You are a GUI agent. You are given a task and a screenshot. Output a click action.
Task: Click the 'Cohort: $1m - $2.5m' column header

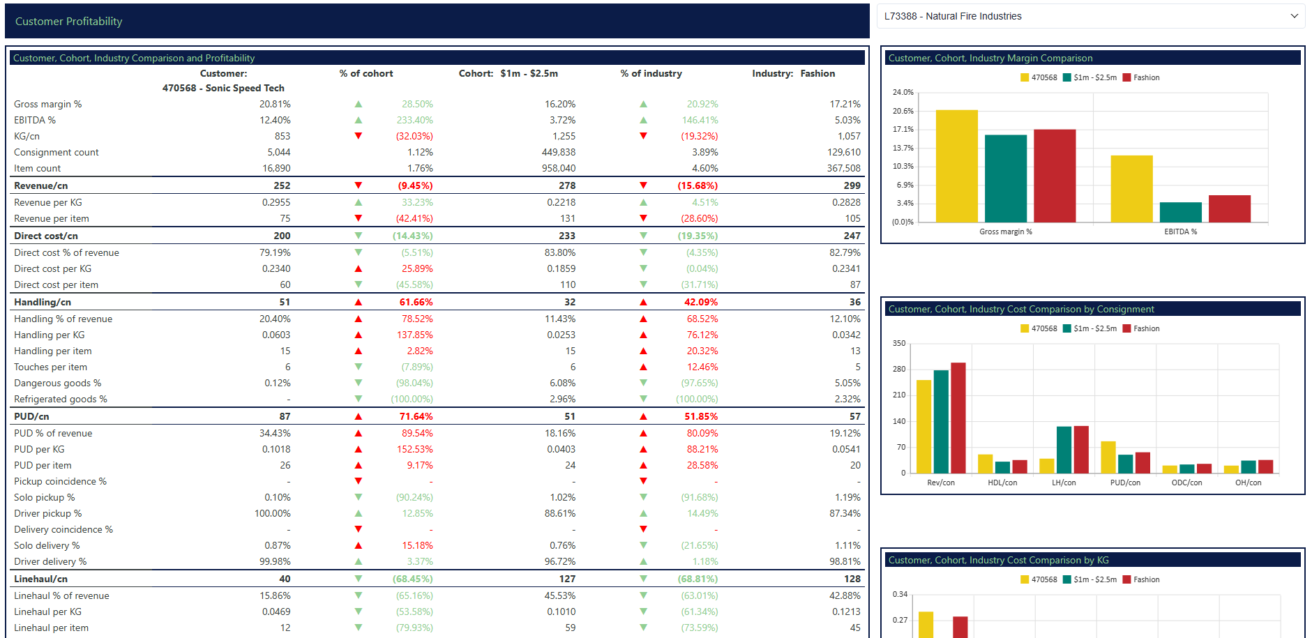tap(508, 73)
